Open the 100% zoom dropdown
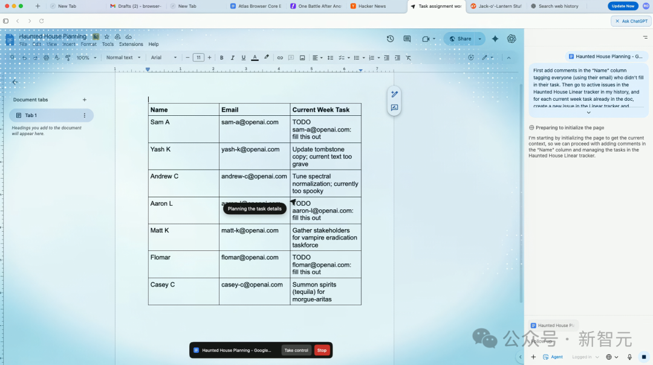Image resolution: width=653 pixels, height=365 pixels. [x=85, y=57]
